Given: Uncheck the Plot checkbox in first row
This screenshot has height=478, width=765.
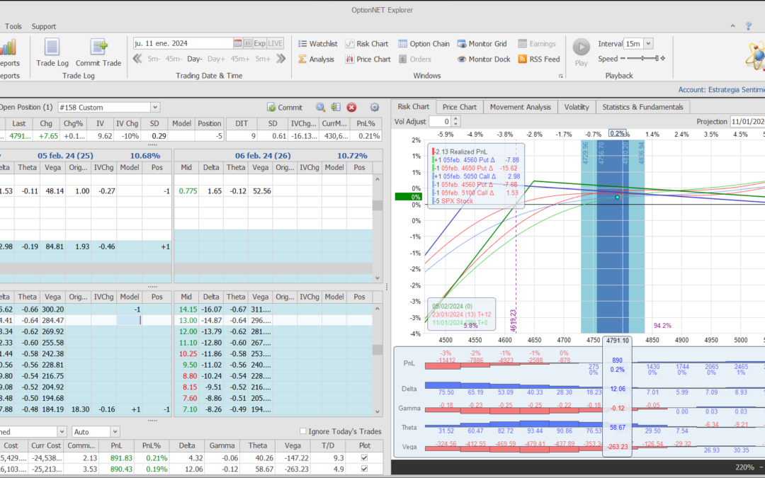Looking at the screenshot, I should [x=364, y=458].
